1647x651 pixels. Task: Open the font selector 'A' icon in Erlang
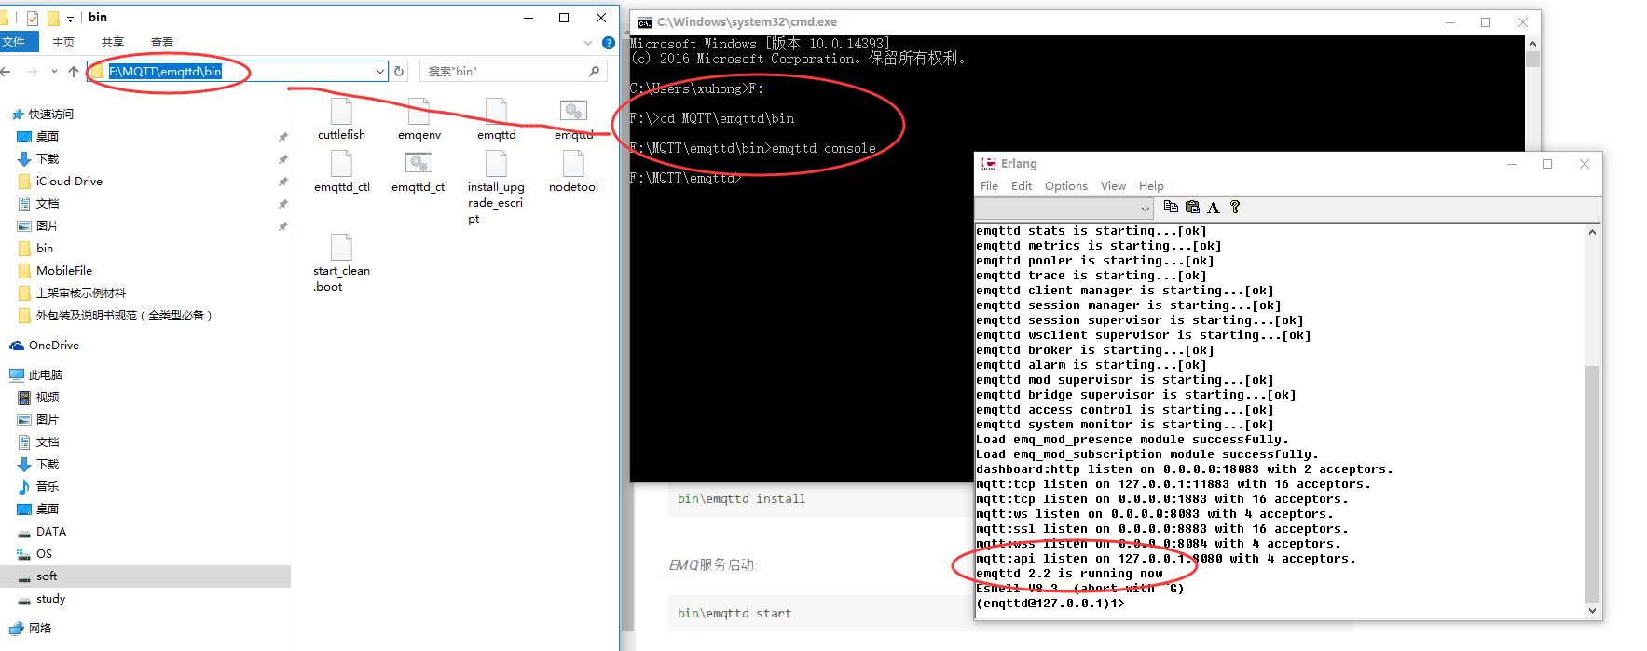click(x=1213, y=207)
